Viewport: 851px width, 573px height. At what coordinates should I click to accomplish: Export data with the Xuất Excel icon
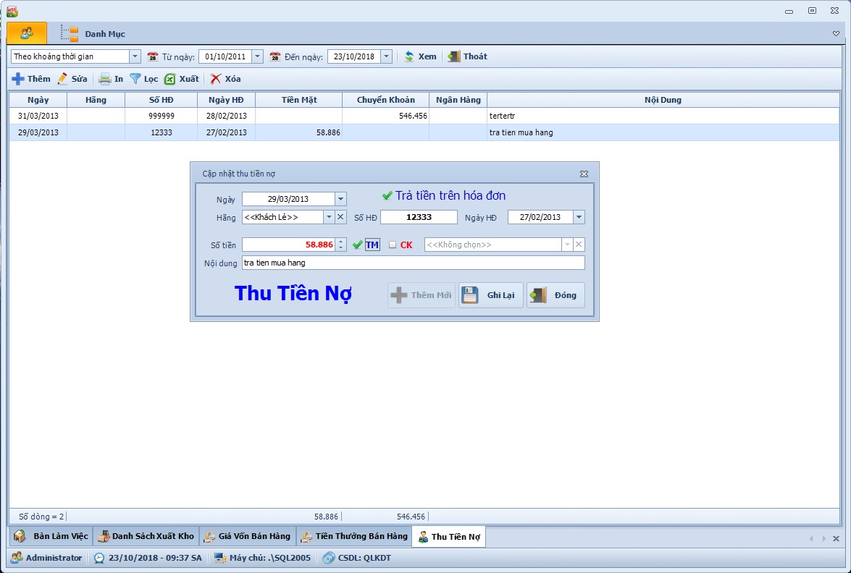click(170, 79)
